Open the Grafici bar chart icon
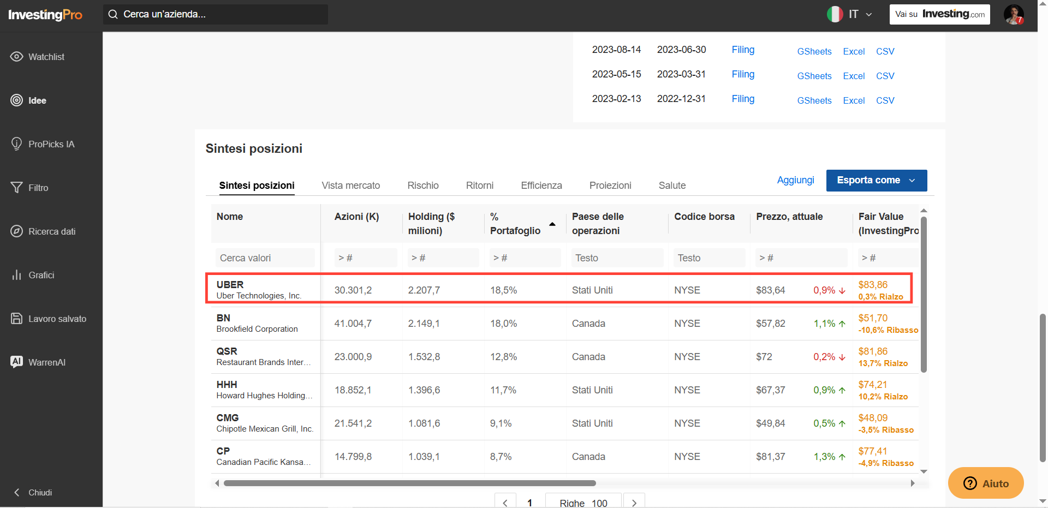 coord(17,275)
